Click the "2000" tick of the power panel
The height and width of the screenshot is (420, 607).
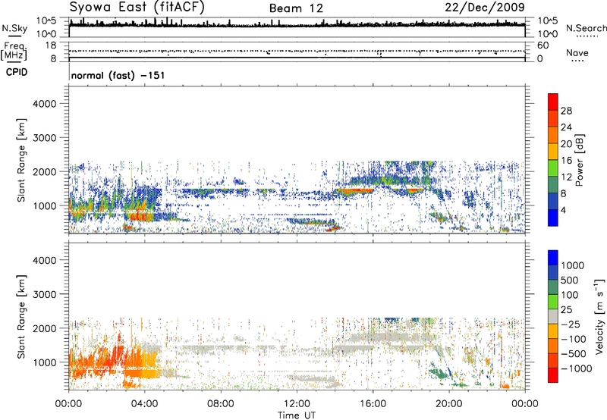(x=45, y=172)
